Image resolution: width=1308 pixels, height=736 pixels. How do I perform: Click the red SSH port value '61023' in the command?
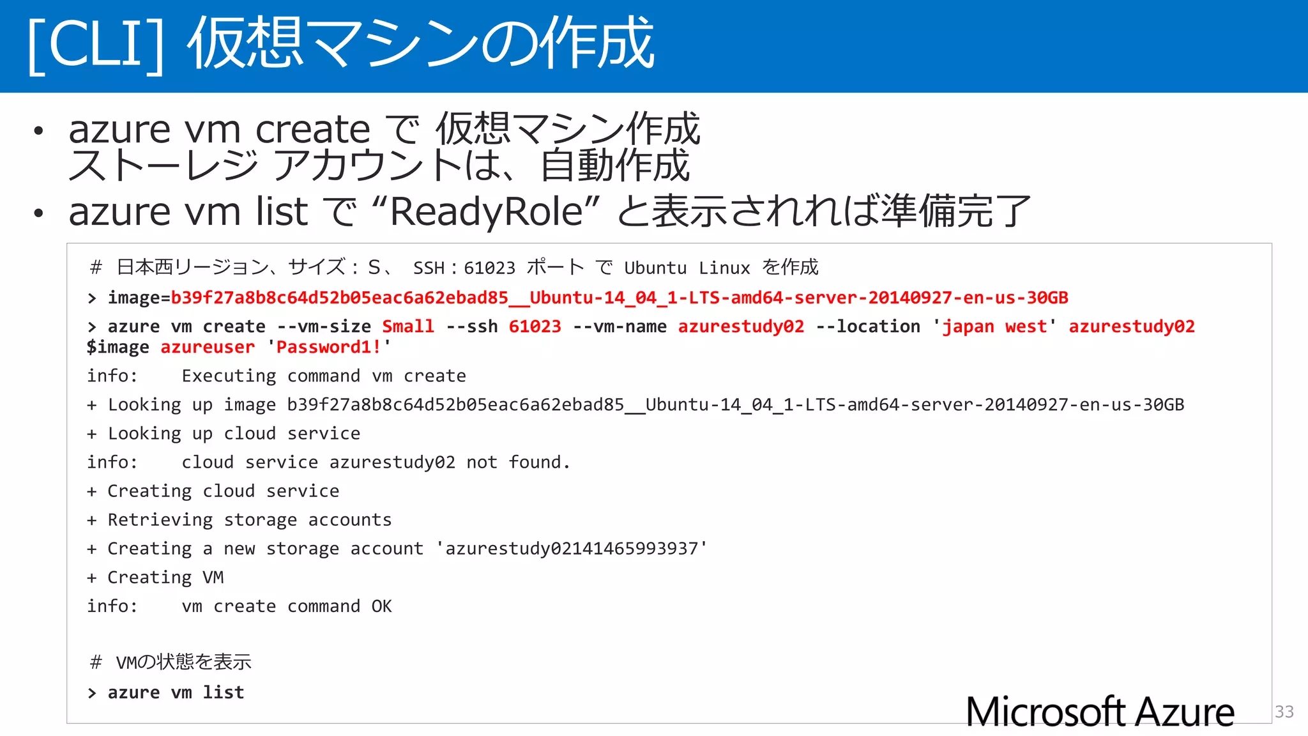535,326
